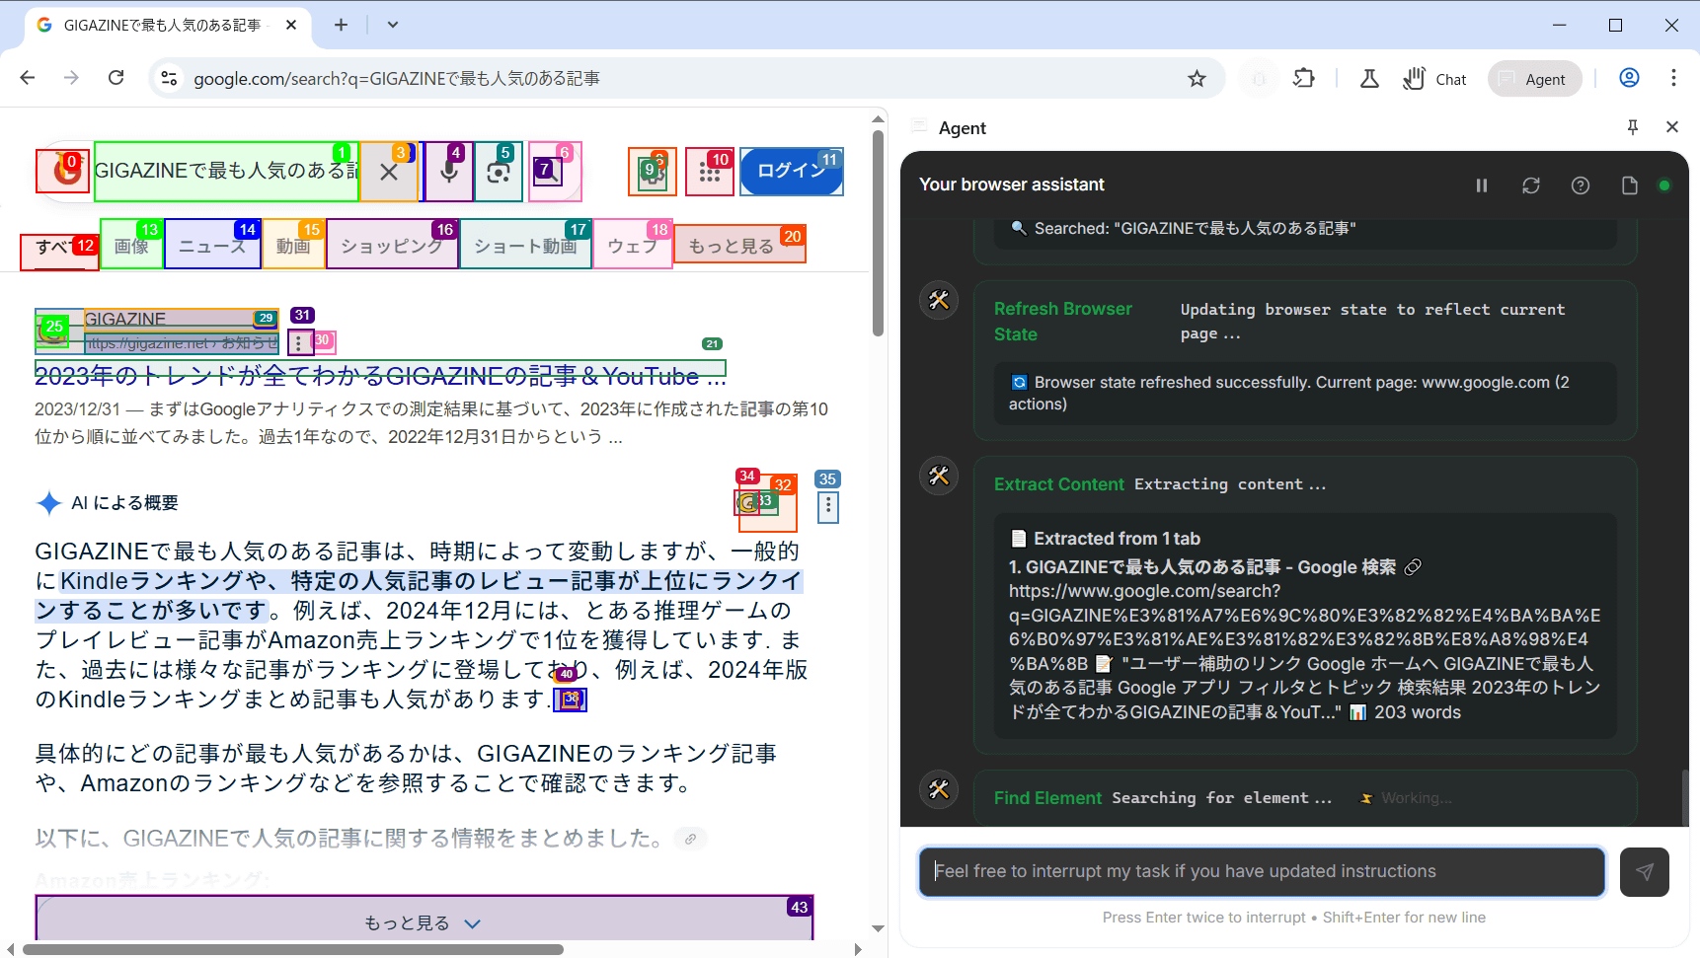Open new browser tab with plus
This screenshot has width=1700, height=958.
click(x=341, y=25)
